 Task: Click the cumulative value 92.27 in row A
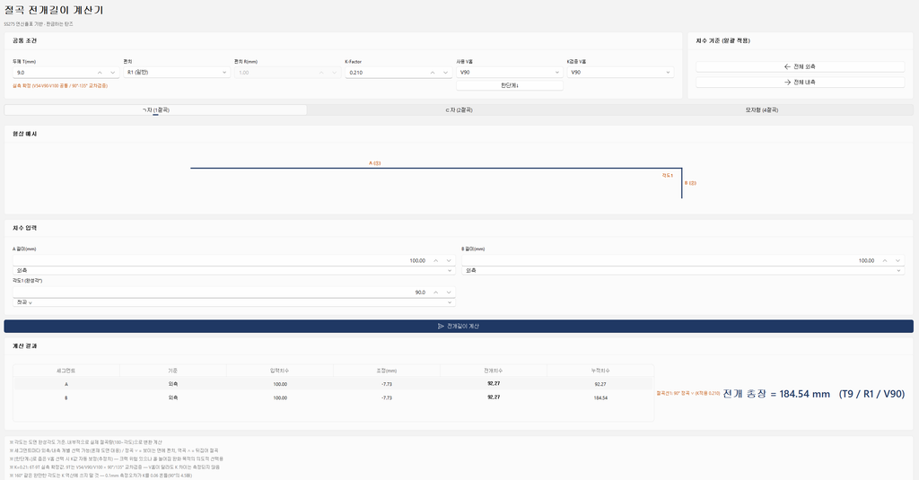tap(600, 385)
